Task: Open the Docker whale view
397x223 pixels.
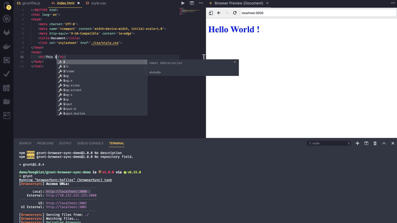Action: click(7, 46)
